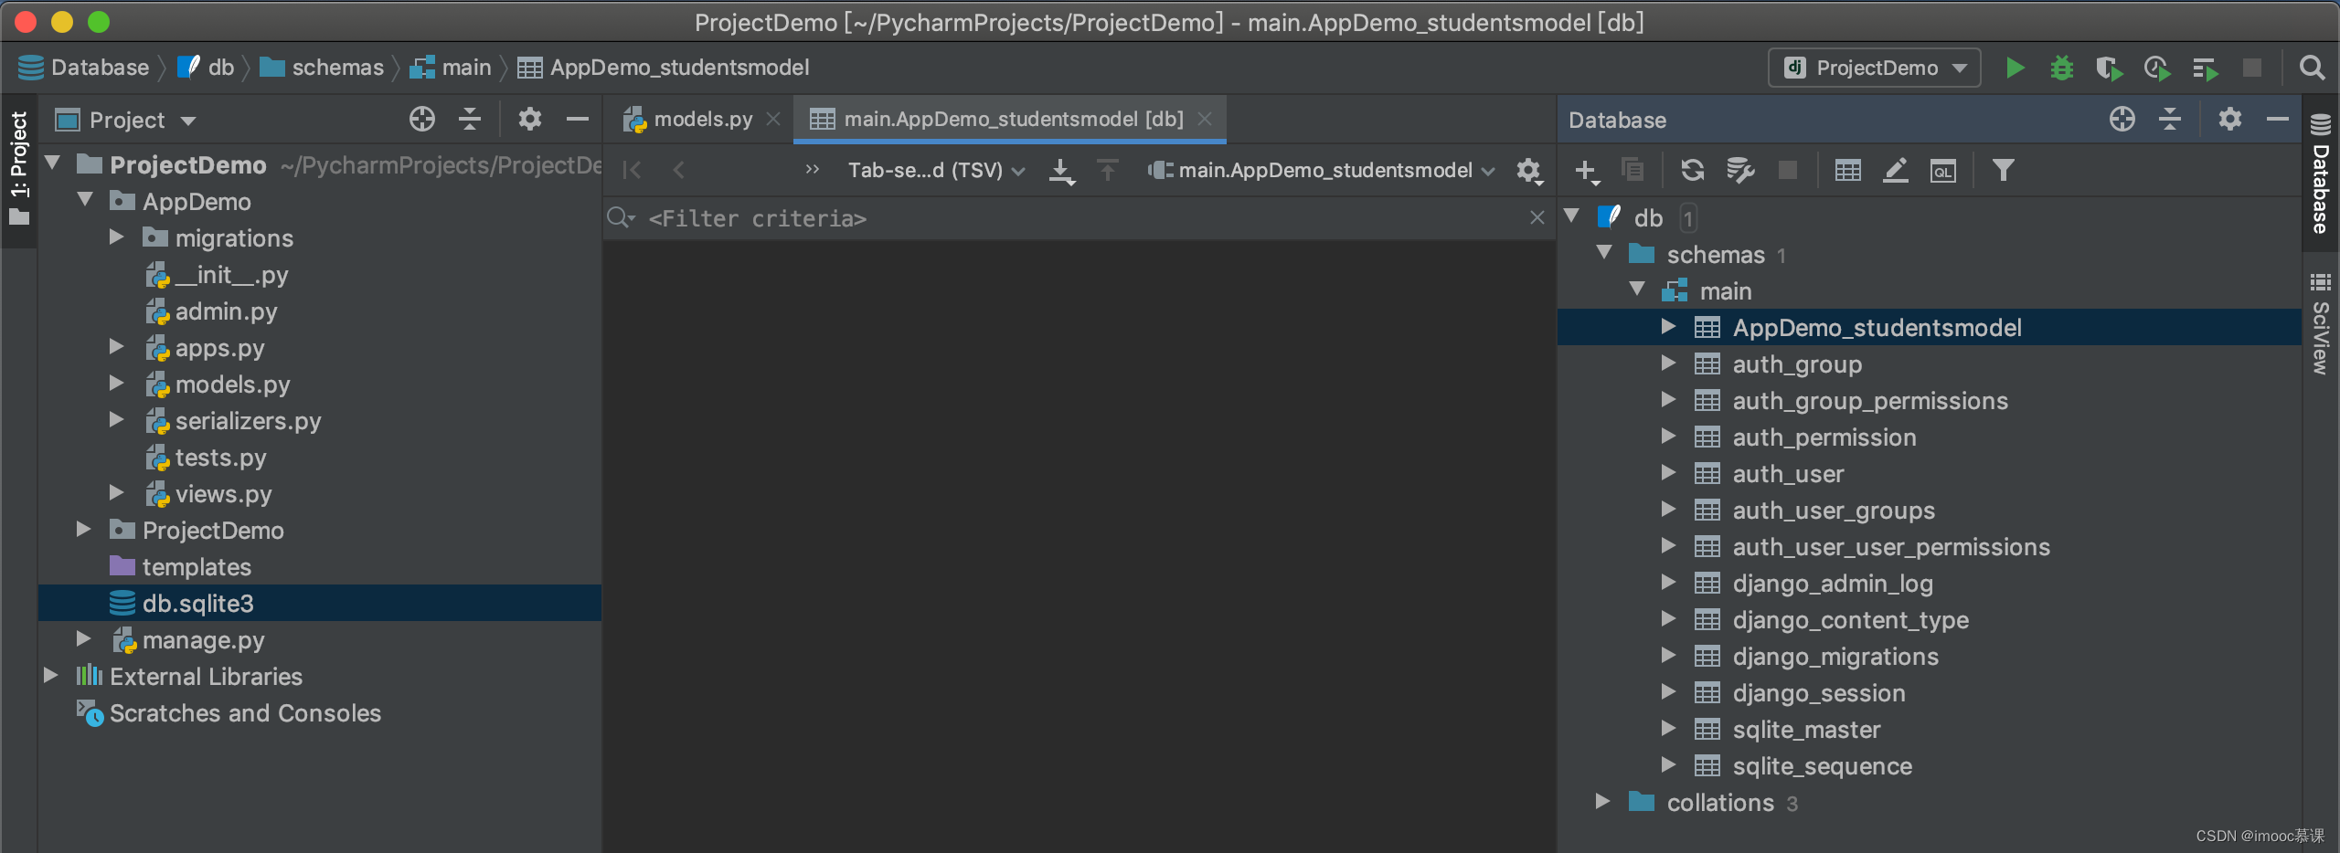Enable edit mode with the pencil icon
Image resolution: width=2340 pixels, height=853 pixels.
coord(1895,170)
